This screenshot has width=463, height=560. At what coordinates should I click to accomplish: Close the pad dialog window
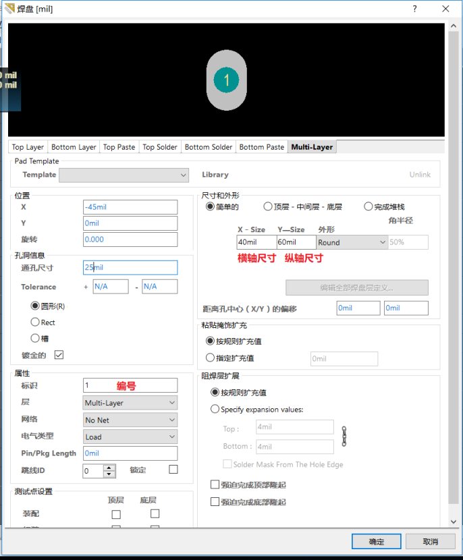click(445, 9)
